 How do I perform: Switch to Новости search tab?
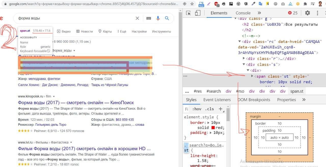point(85,31)
